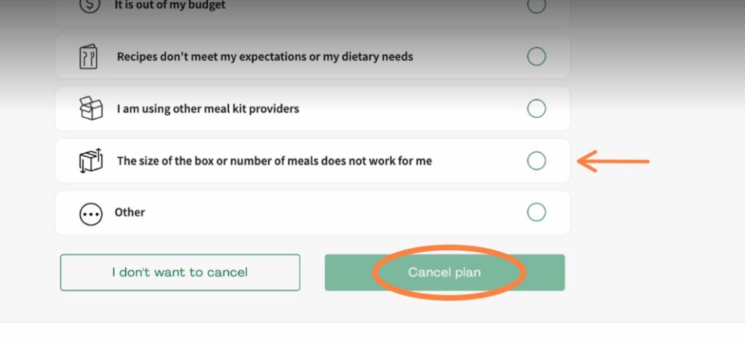Select radio button for recipes not meeting expectations
Viewport: 745px width, 347px height.
pyautogui.click(x=536, y=56)
